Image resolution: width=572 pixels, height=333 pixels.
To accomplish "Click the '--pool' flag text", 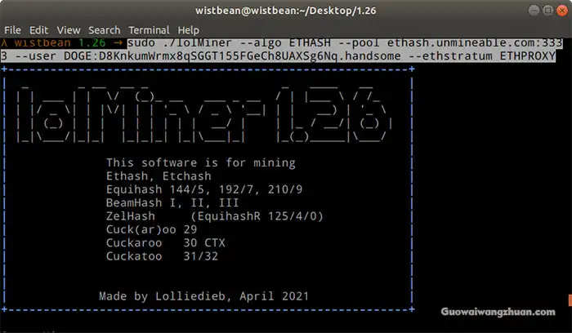I will pos(359,43).
